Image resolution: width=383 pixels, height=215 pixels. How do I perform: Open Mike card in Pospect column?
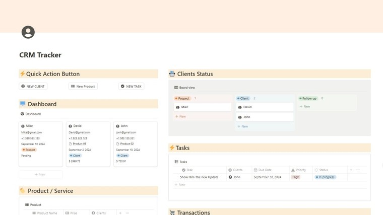tap(203, 107)
